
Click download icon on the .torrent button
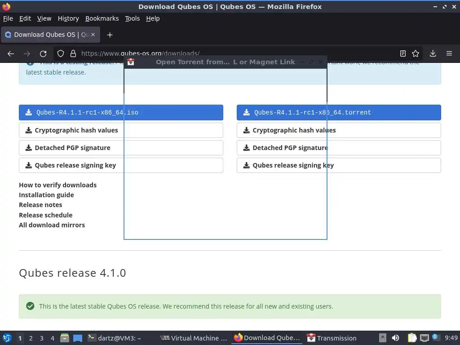click(247, 112)
